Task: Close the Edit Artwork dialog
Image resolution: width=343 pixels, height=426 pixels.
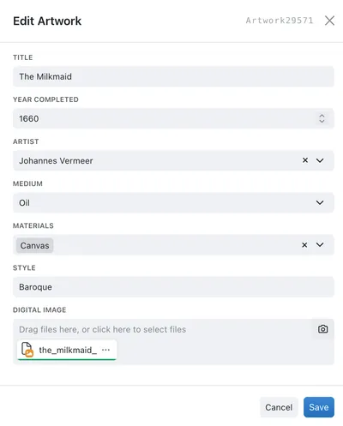Action: pyautogui.click(x=329, y=21)
